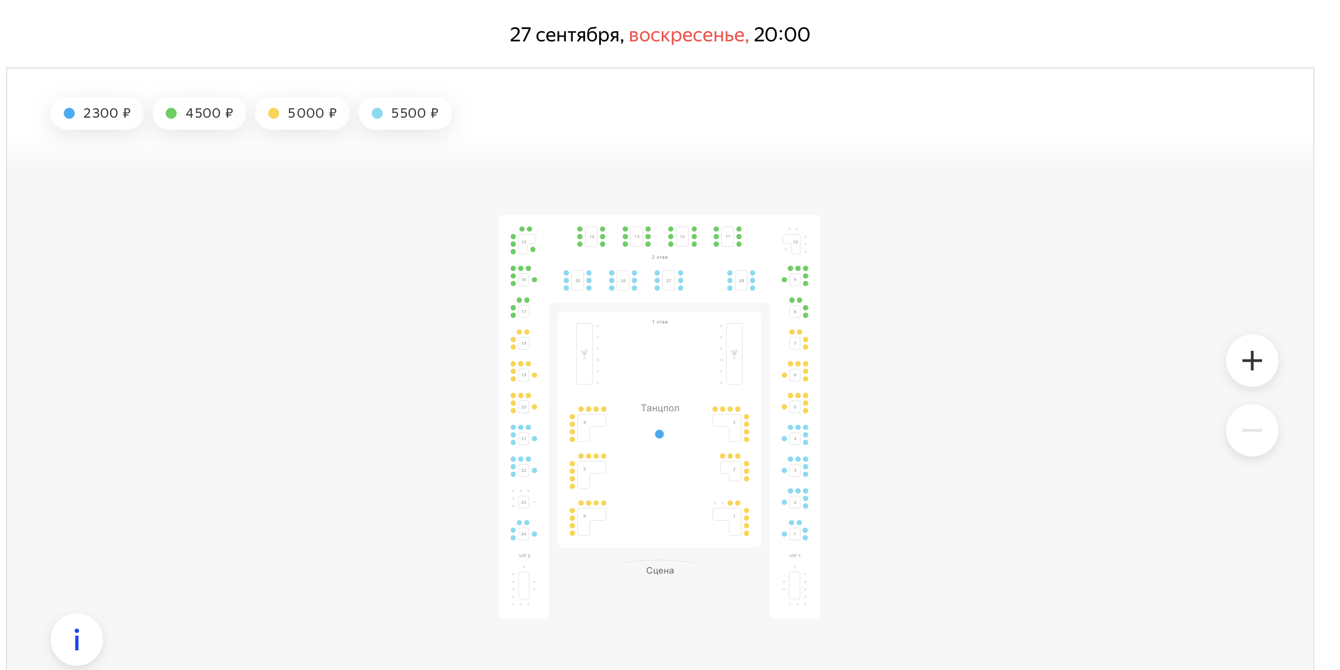Zoom in on the seating map
The height and width of the screenshot is (670, 1340).
click(x=1252, y=361)
